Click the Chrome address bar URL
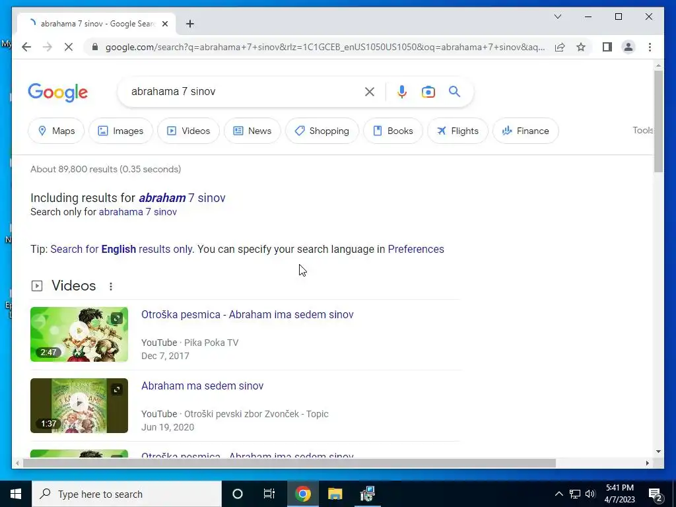 click(325, 47)
